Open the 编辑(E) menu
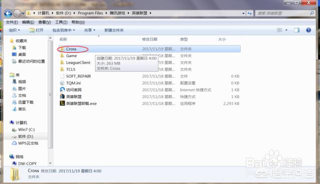The image size is (320, 184). (28, 22)
